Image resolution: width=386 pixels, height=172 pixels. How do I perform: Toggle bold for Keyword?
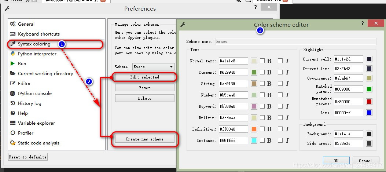pyautogui.click(x=262, y=106)
